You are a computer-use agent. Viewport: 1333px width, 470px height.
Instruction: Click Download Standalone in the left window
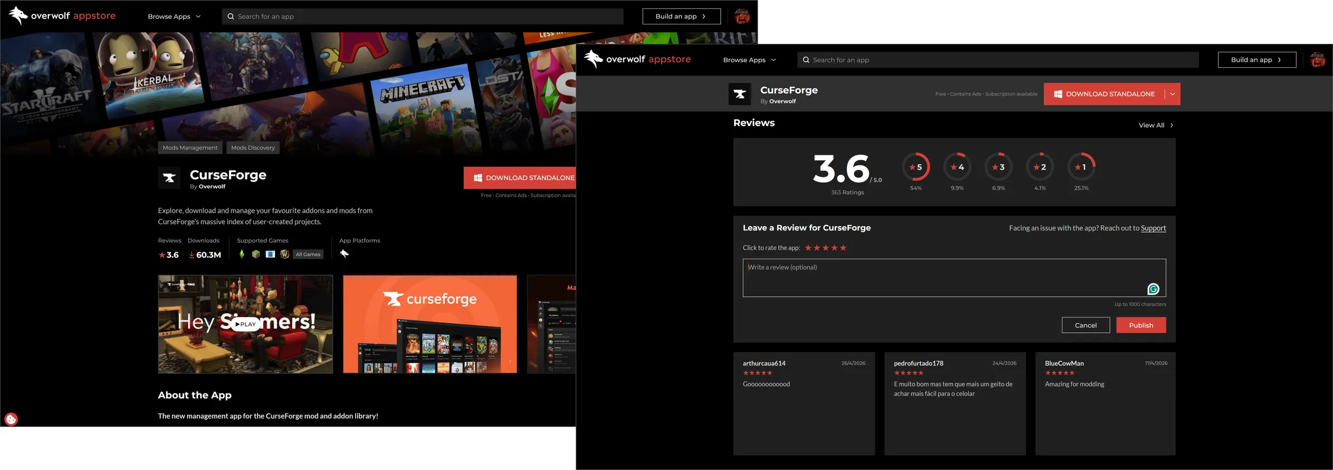(x=520, y=178)
